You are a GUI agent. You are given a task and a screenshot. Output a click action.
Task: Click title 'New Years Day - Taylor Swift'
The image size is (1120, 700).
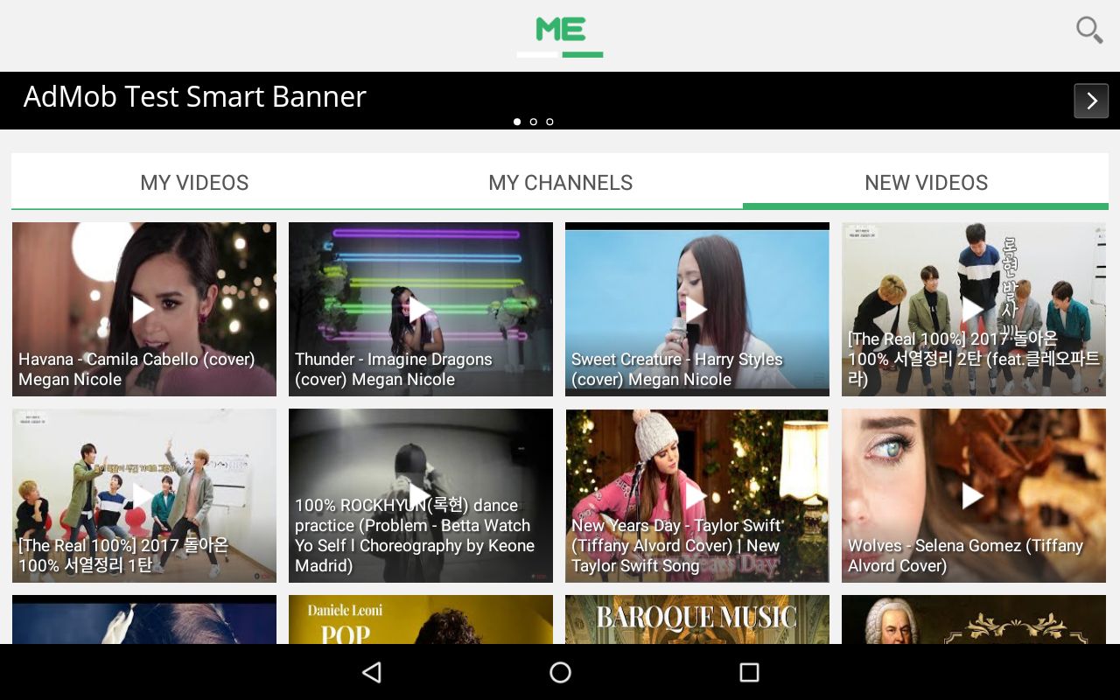tap(675, 525)
